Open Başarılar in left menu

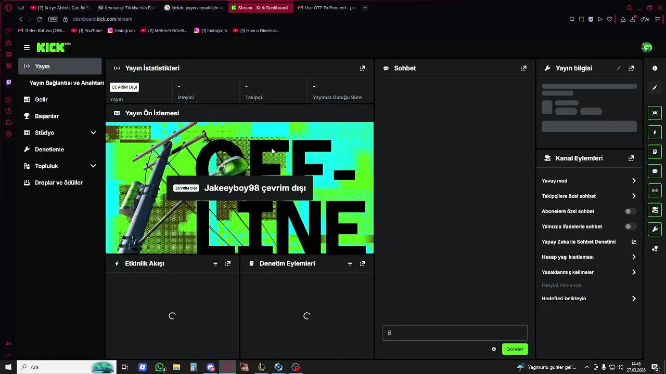click(x=60, y=116)
